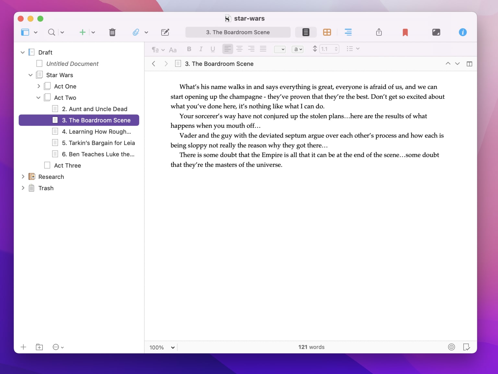Select '3. The Boardroom Scene' in binder

tap(79, 120)
